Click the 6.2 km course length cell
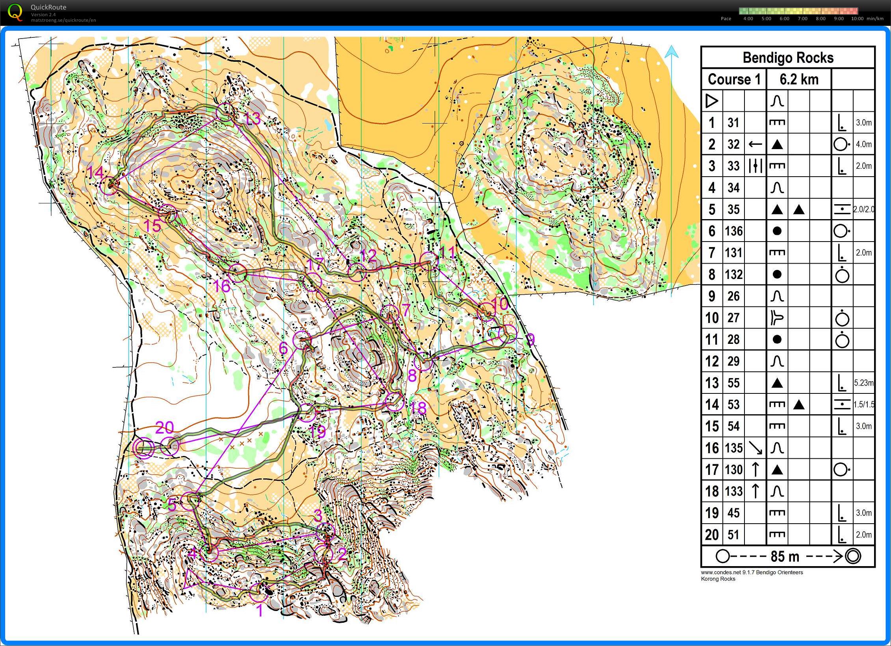Image resolution: width=891 pixels, height=646 pixels. pyautogui.click(x=799, y=79)
